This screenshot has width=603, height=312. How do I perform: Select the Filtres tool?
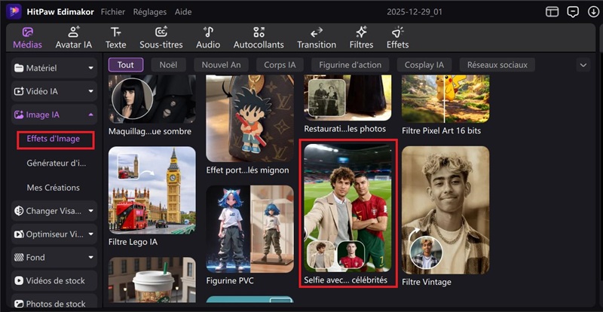tap(361, 38)
